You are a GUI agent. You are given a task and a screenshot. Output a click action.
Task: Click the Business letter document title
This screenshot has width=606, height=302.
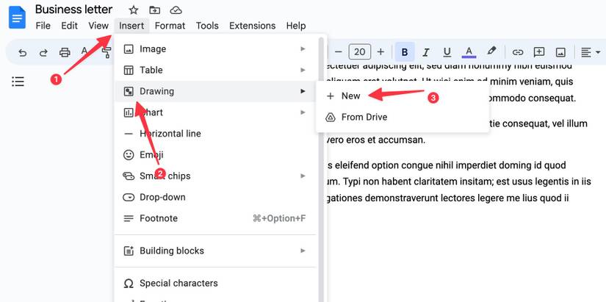pos(73,10)
